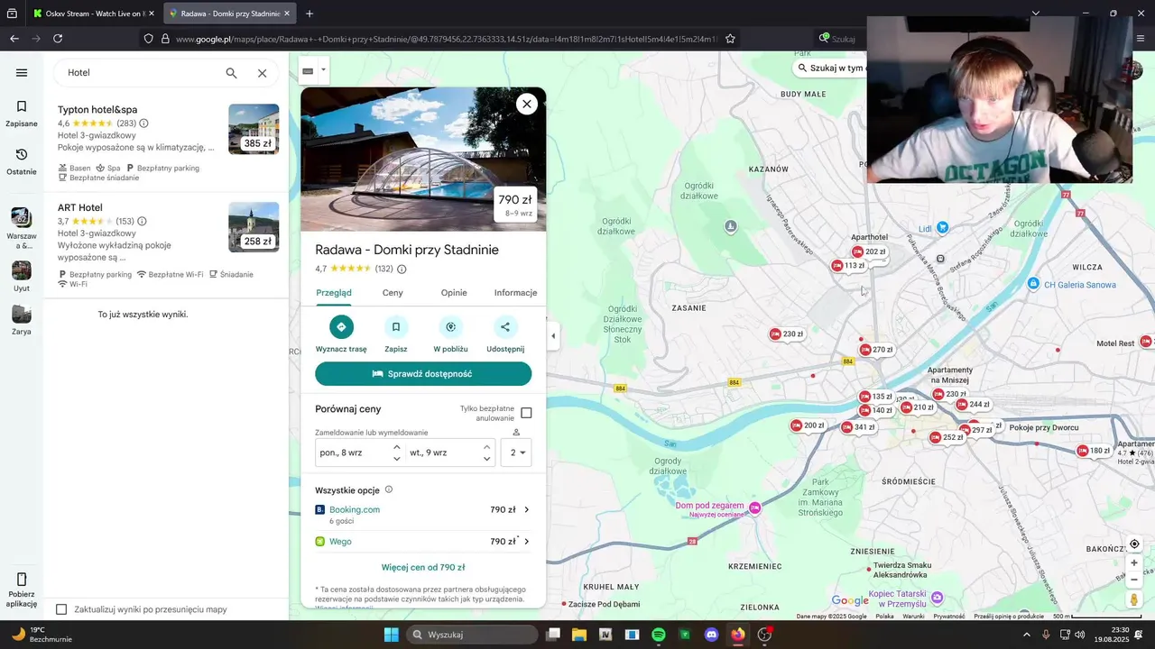
Task: Open Zapisane saved places
Action: (x=22, y=114)
